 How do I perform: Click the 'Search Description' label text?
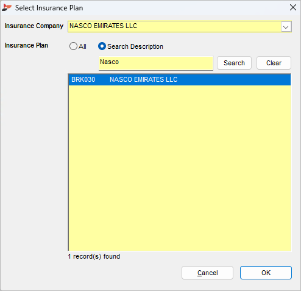pyautogui.click(x=135, y=46)
